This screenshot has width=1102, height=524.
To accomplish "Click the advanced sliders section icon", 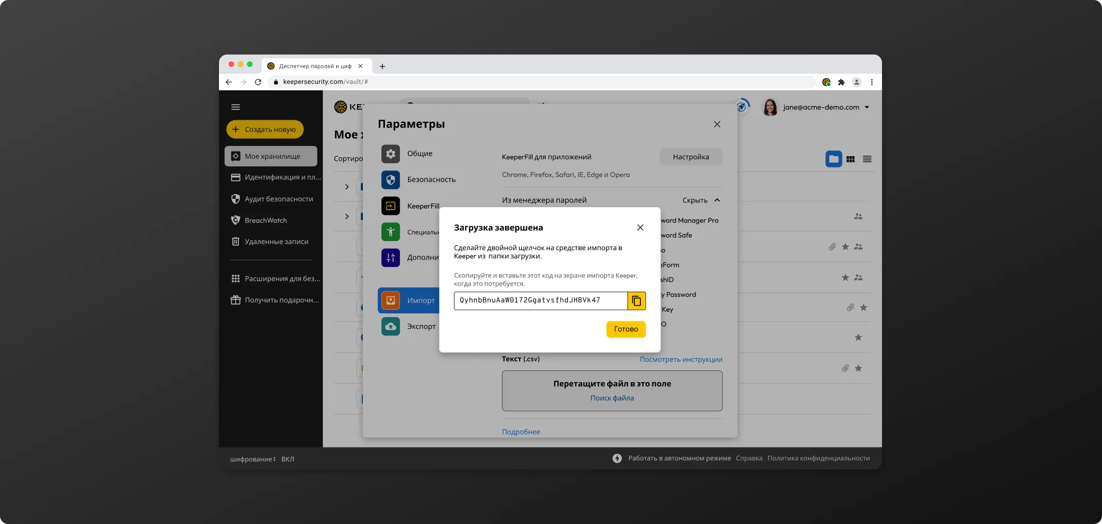I will pos(391,257).
